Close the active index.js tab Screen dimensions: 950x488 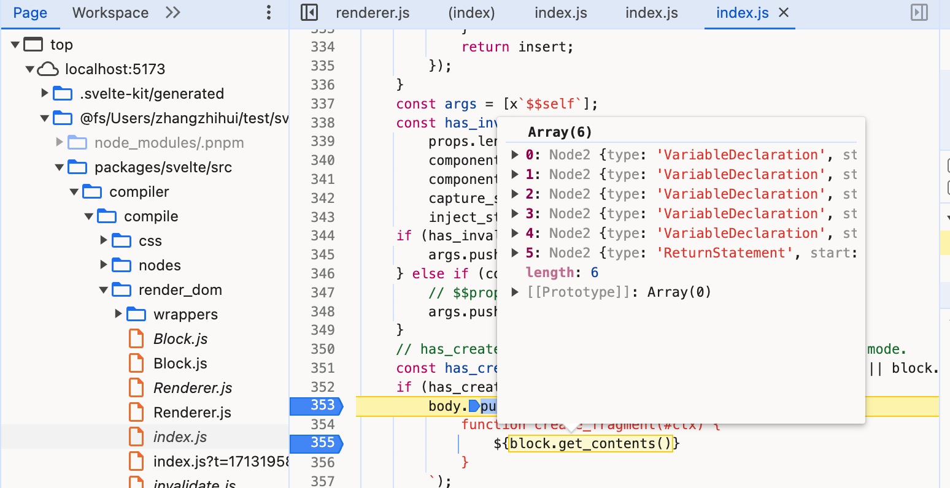pyautogui.click(x=784, y=13)
